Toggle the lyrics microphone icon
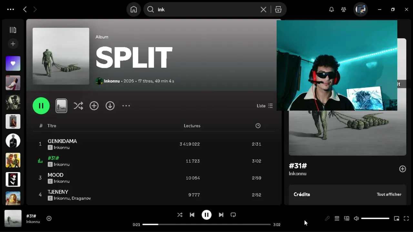This screenshot has width=413, height=232. pos(327,218)
